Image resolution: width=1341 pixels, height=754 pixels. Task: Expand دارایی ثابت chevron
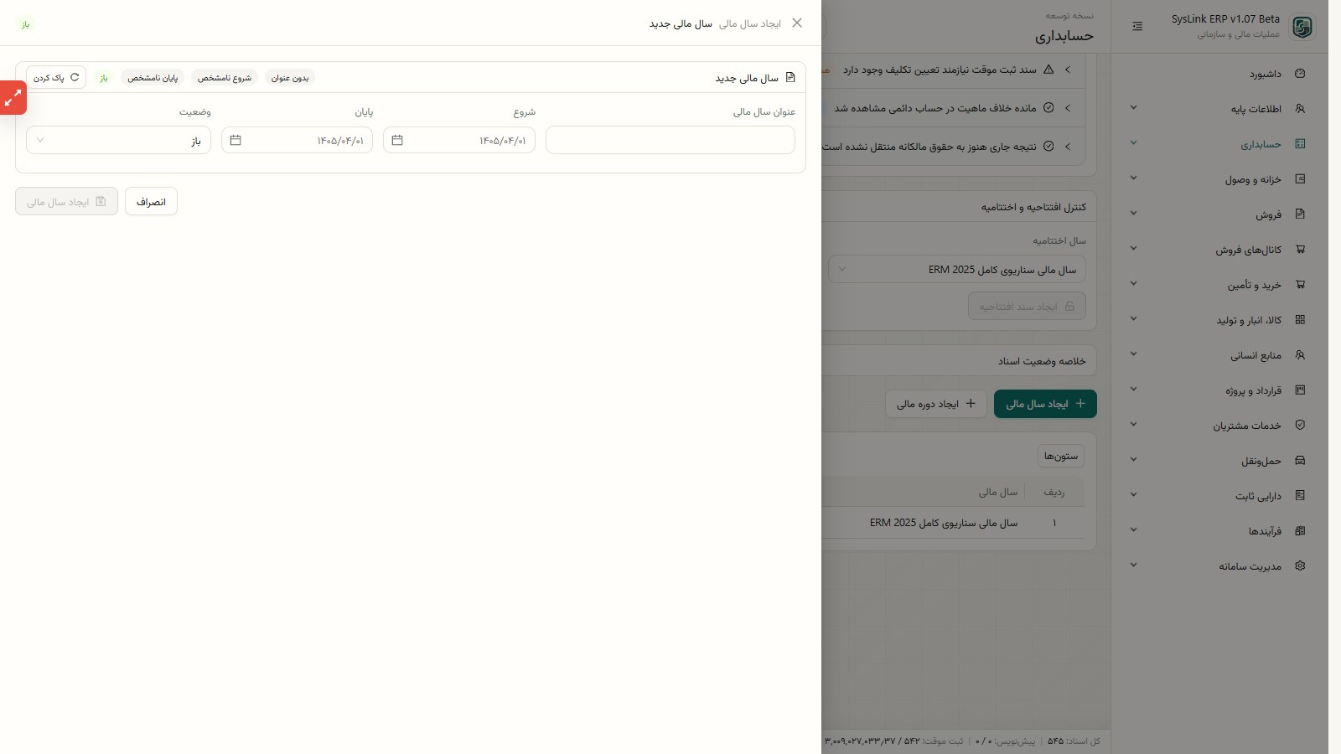(1133, 495)
